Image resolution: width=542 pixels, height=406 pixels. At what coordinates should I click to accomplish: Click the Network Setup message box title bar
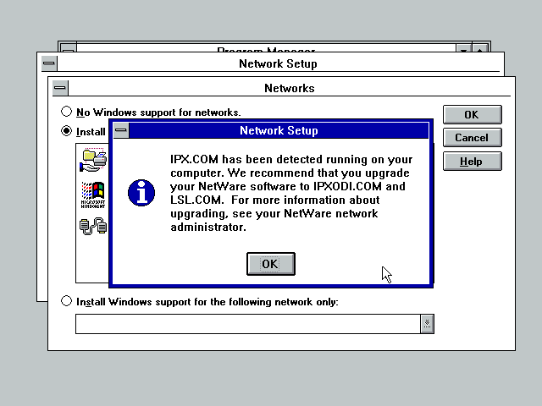279,131
